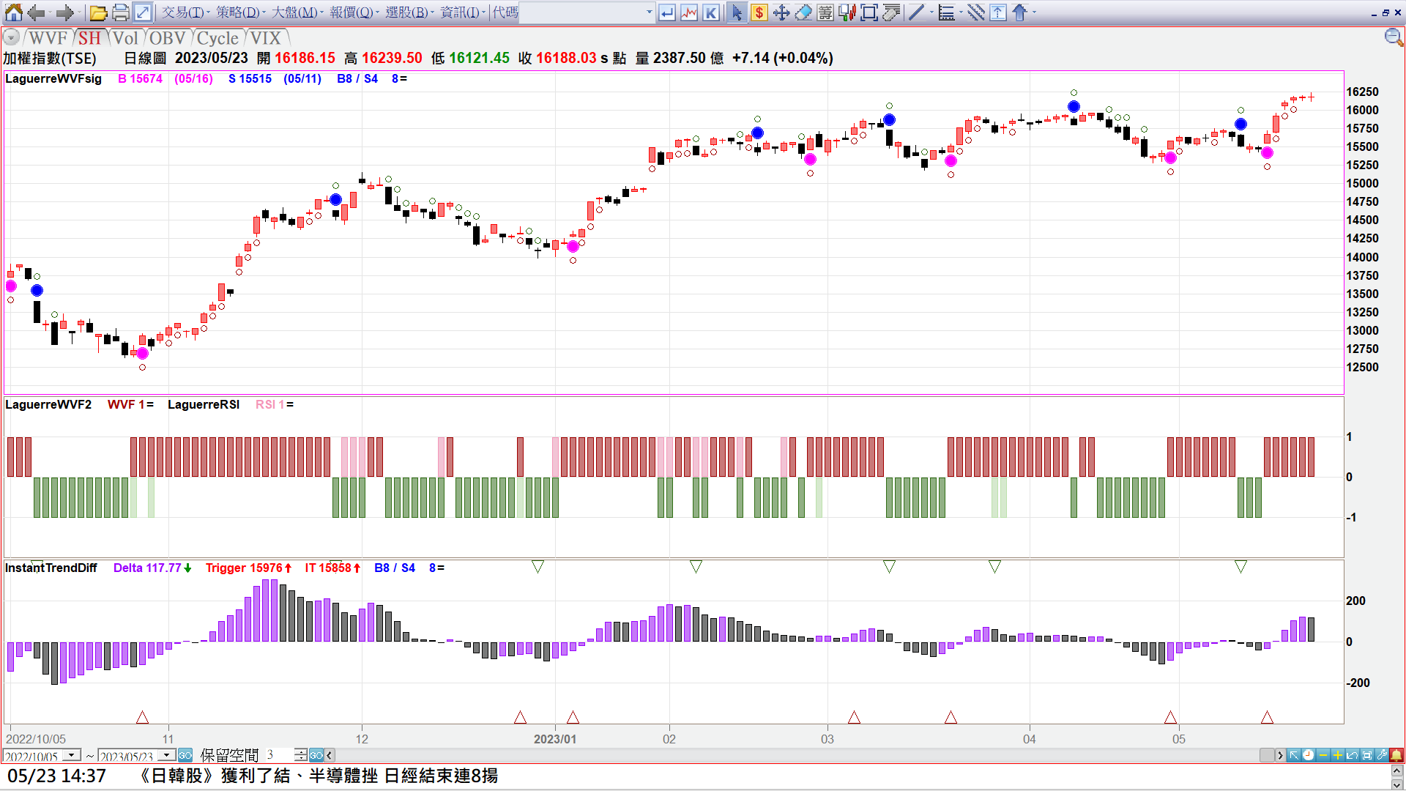
Task: Click the horizontal scrollbar thumb at bottom right
Action: [1267, 755]
